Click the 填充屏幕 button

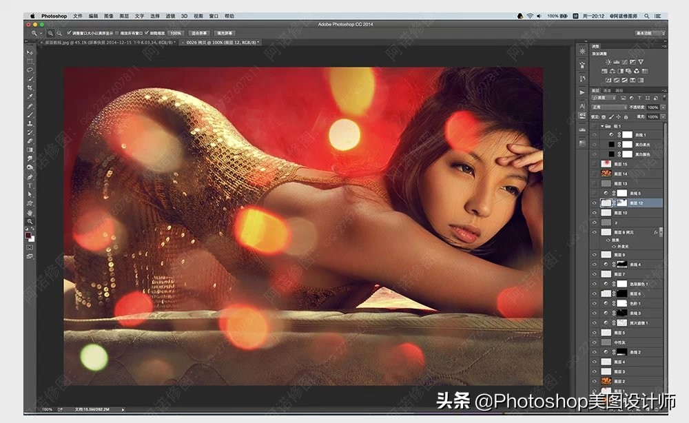pyautogui.click(x=225, y=32)
